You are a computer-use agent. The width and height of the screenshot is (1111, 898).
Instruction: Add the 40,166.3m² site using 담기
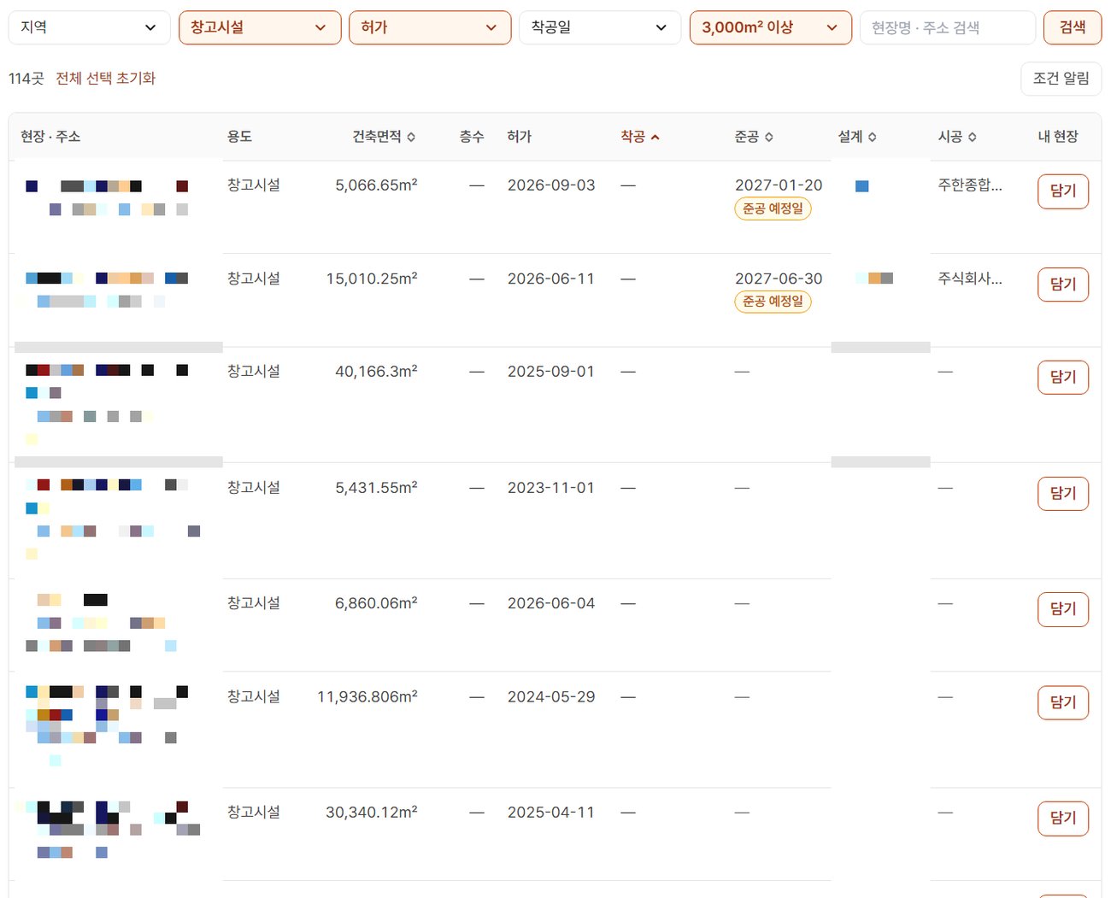click(1063, 377)
